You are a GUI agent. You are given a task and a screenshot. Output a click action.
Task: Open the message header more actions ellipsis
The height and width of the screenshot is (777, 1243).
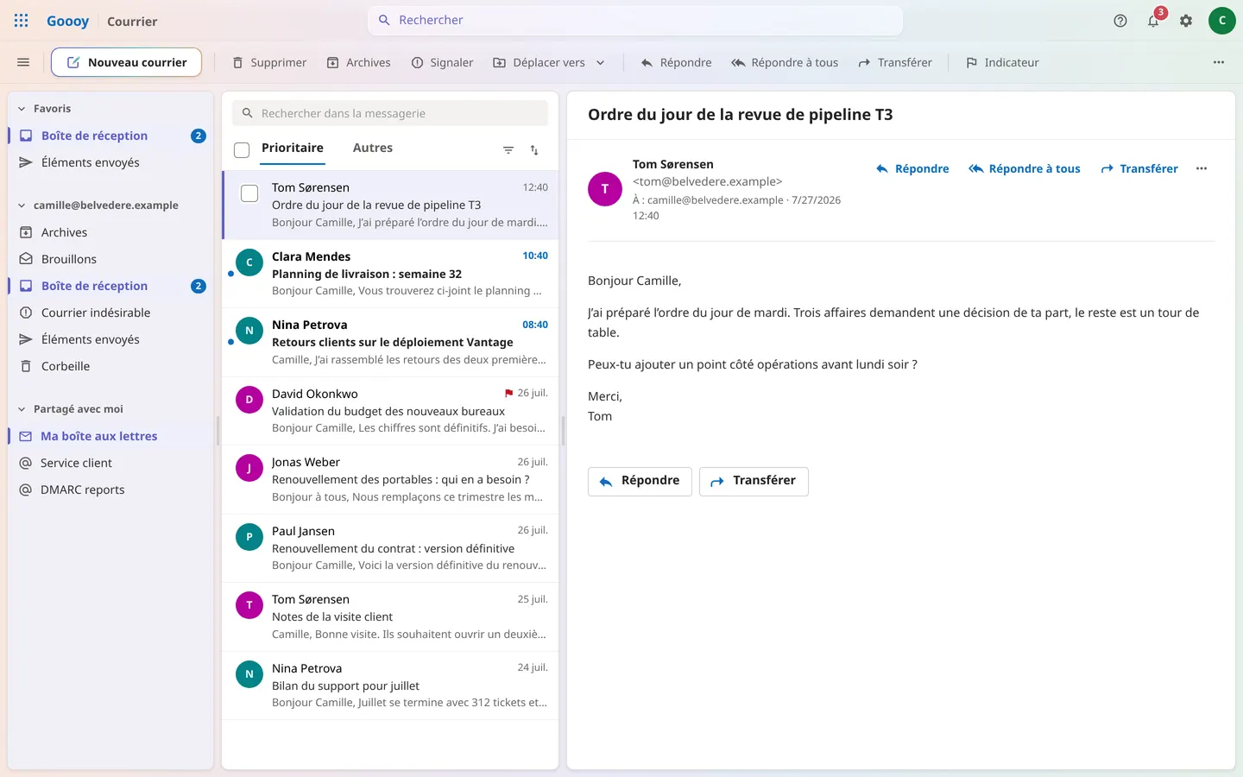(x=1202, y=168)
